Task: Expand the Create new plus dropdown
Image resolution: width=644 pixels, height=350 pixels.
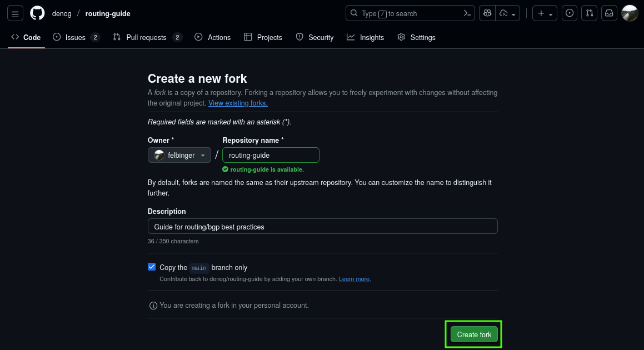Action: pyautogui.click(x=546, y=13)
